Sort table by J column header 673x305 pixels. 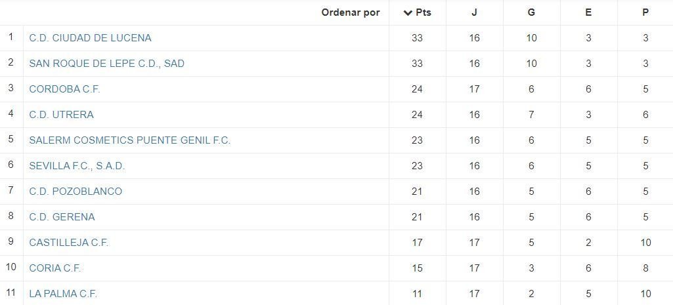[474, 13]
